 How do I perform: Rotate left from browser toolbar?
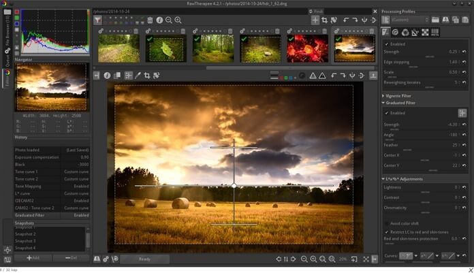[x=346, y=20]
